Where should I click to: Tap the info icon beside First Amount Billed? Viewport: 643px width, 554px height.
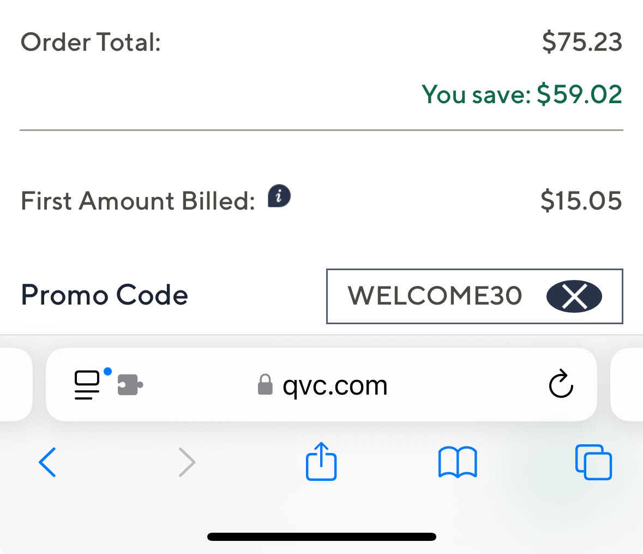279,196
